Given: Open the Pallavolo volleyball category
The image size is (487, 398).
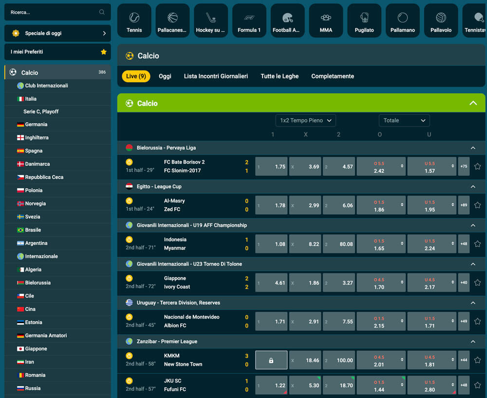Looking at the screenshot, I should [x=441, y=21].
